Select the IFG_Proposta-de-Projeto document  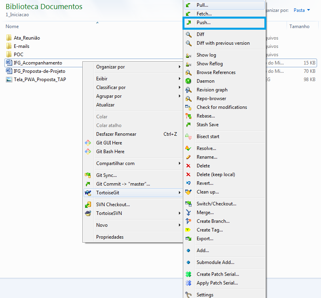coord(39,71)
